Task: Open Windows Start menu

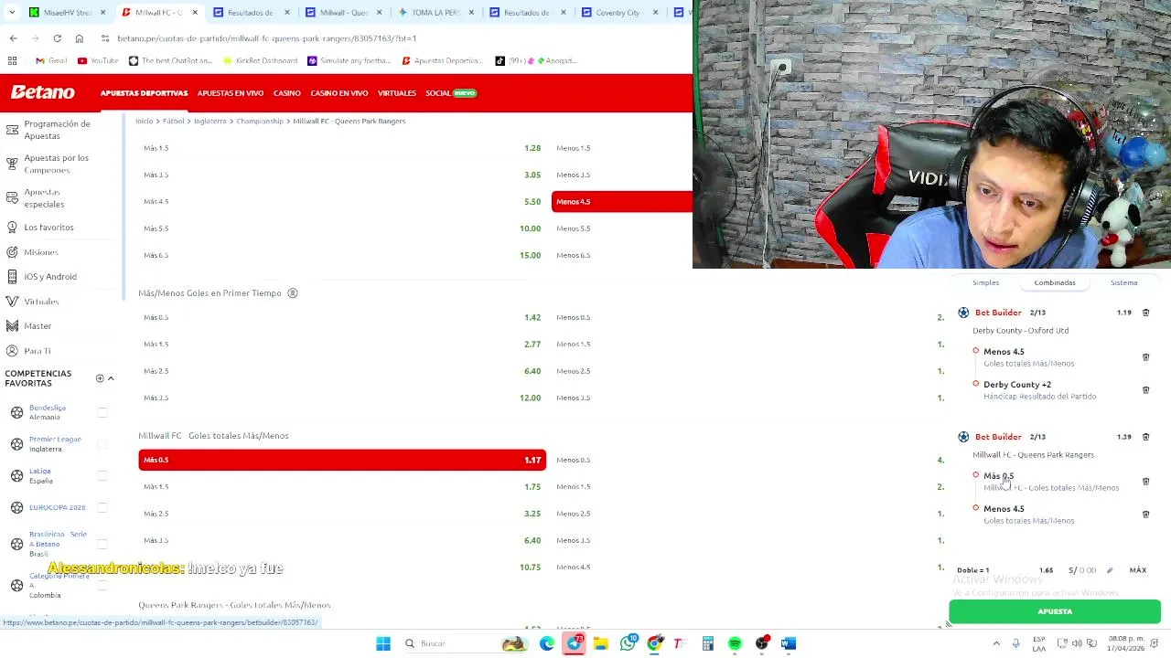Action: (383, 643)
